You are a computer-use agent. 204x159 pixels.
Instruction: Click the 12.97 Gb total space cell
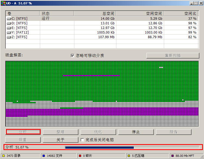pyautogui.click(x=107, y=28)
